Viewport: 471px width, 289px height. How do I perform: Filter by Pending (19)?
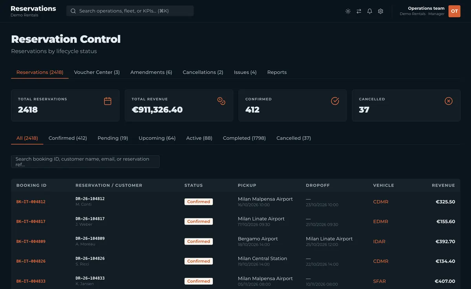tap(113, 138)
